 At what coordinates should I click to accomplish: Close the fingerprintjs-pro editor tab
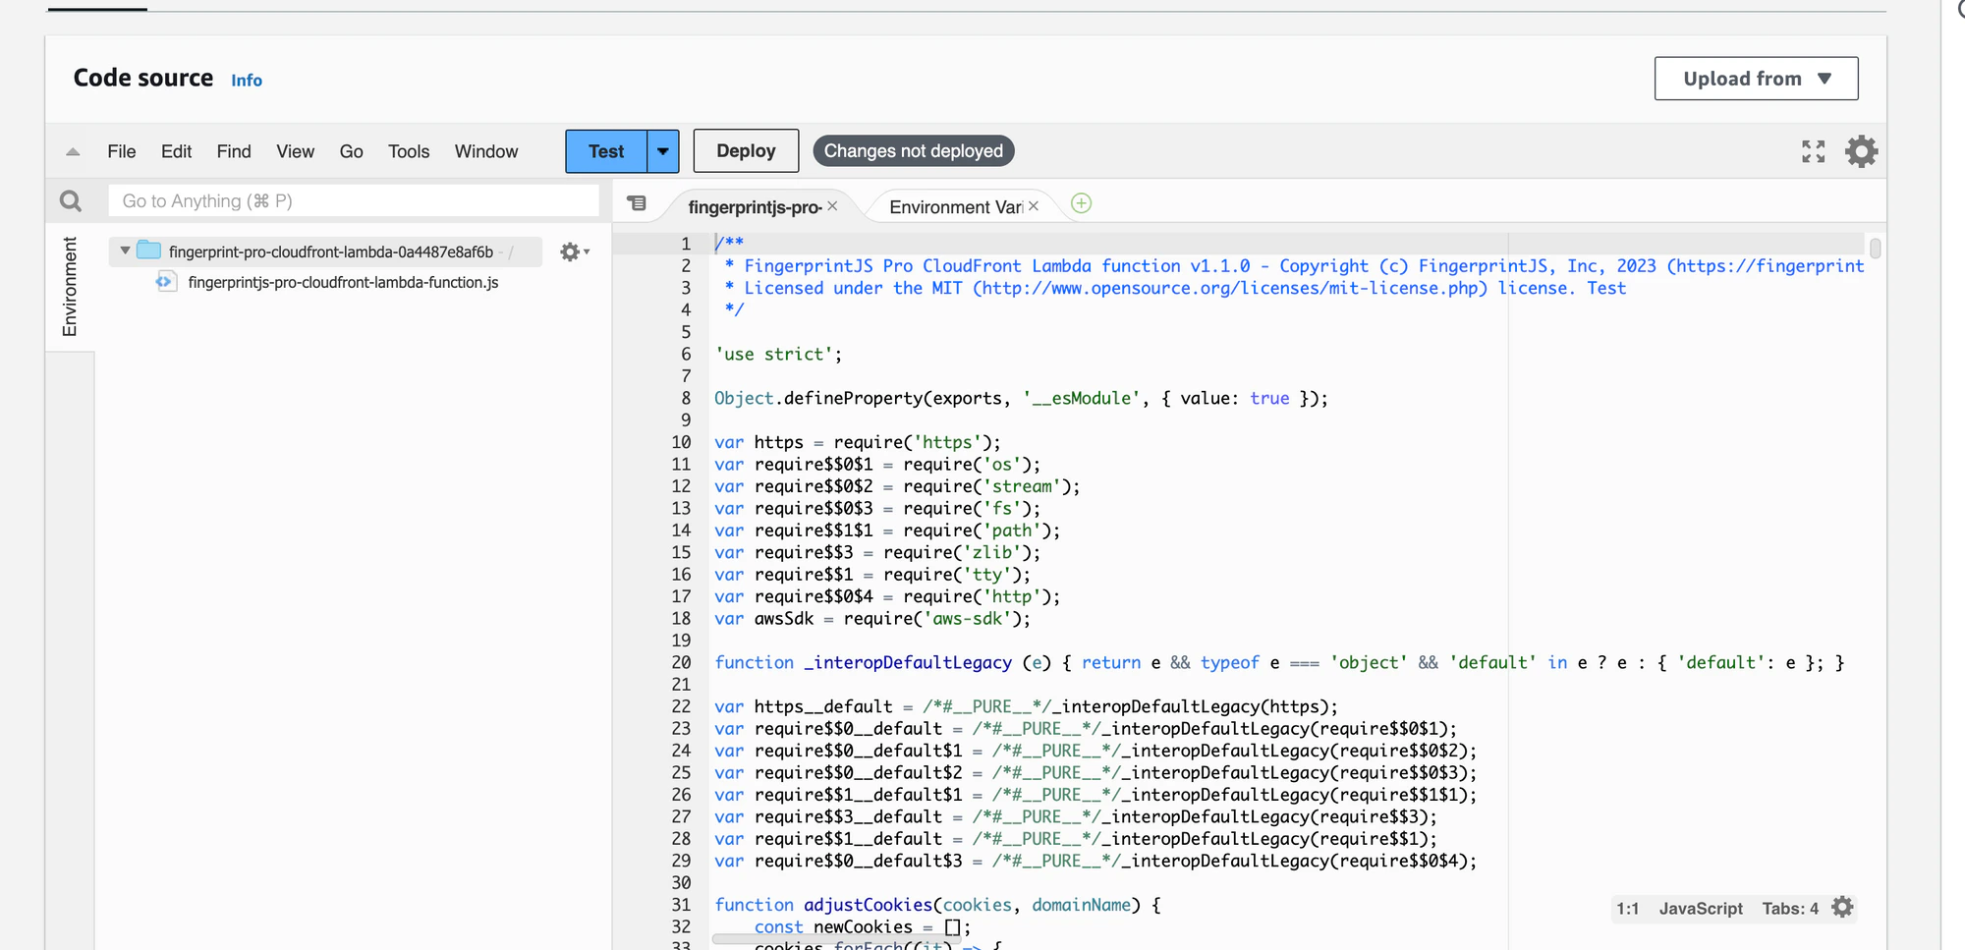tap(832, 206)
